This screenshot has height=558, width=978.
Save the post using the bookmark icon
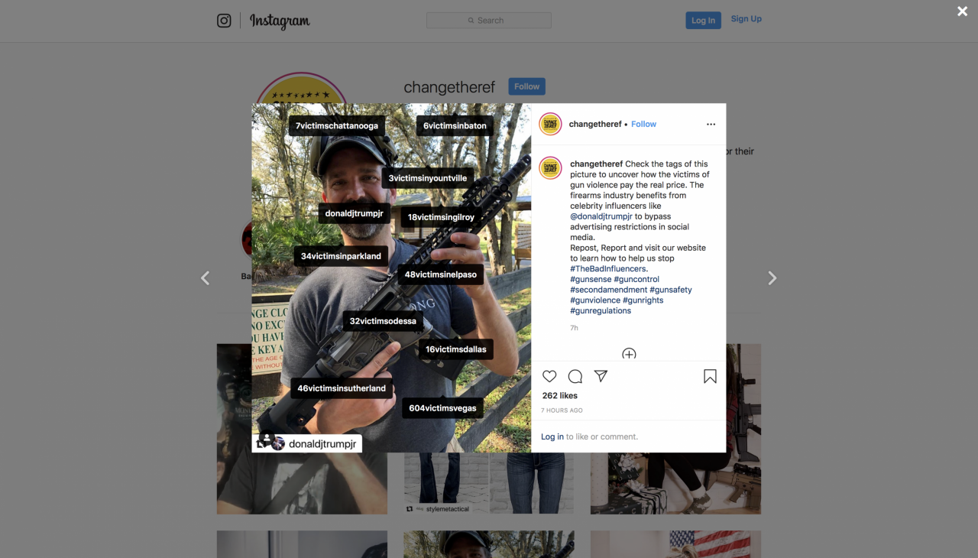(710, 376)
